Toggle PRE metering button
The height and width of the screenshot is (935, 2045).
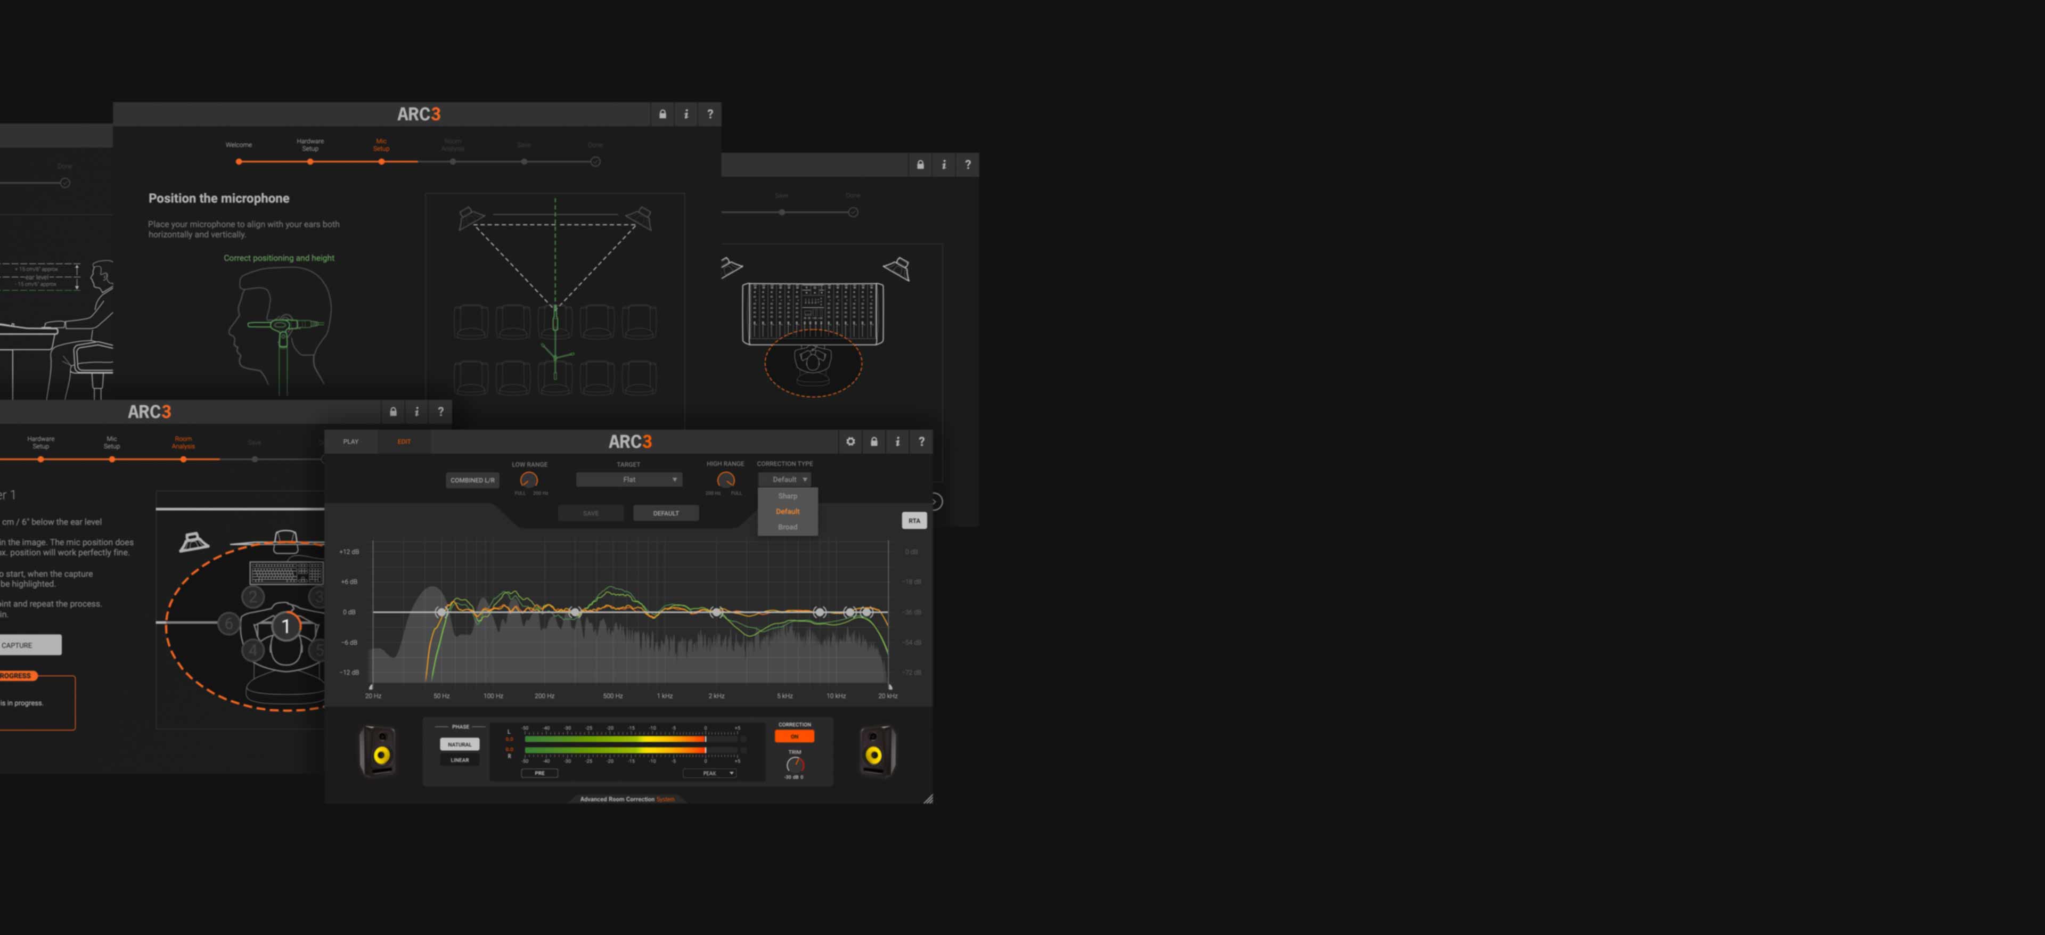tap(540, 773)
